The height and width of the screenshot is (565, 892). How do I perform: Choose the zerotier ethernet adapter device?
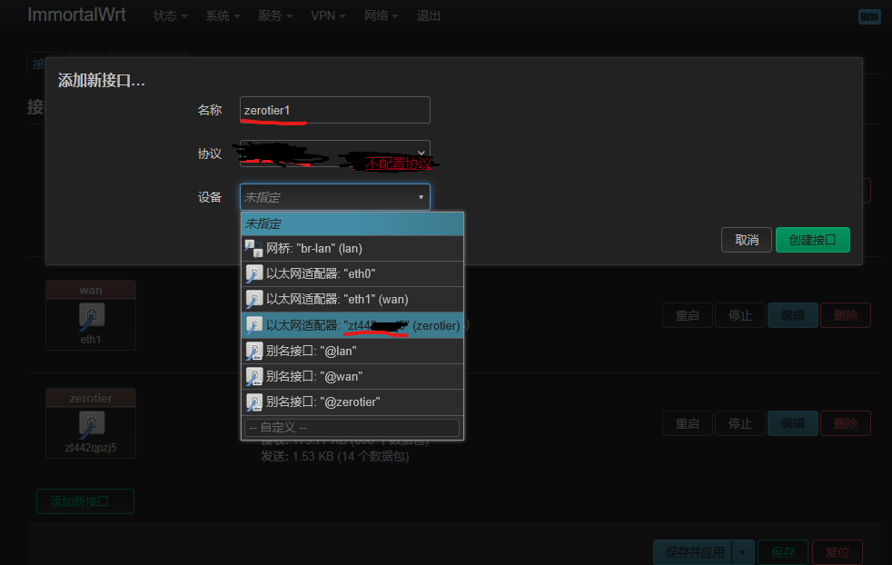352,325
